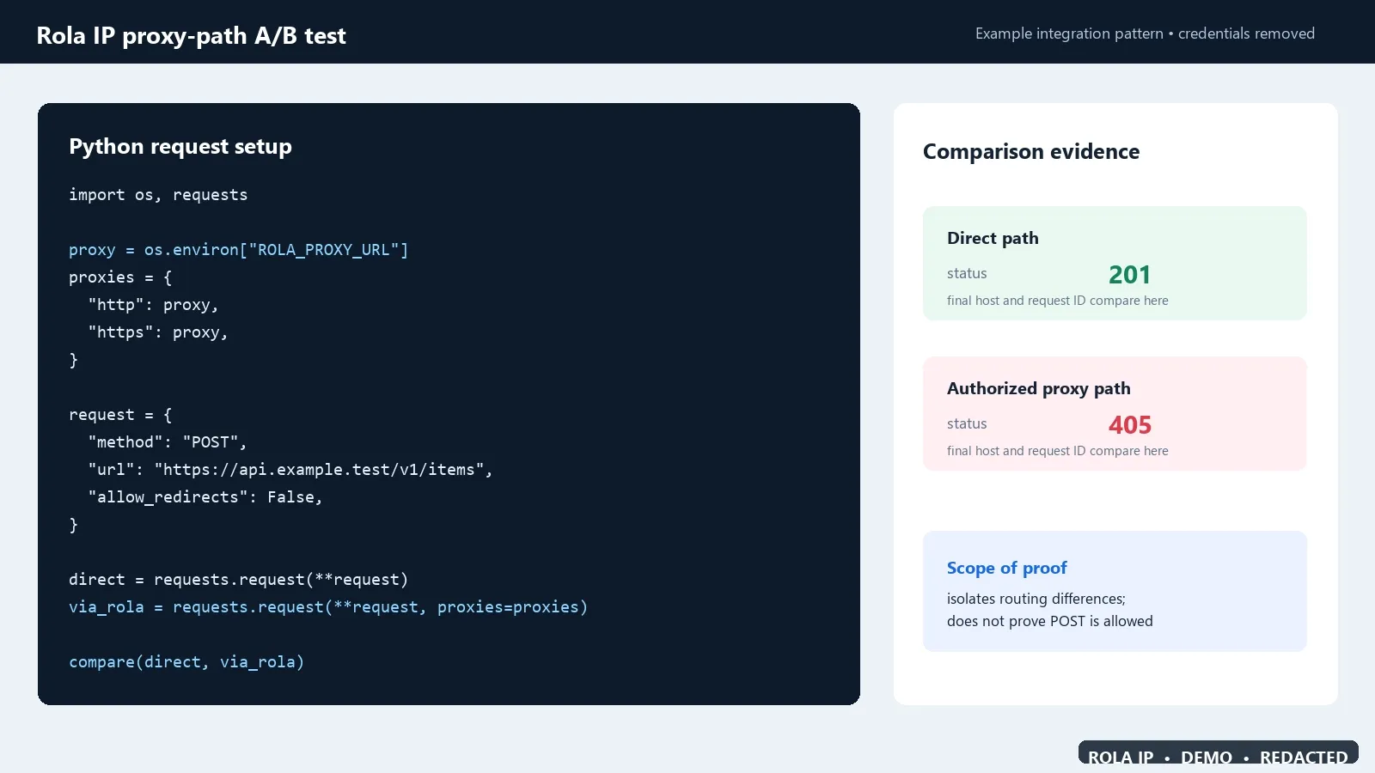1375x773 pixels.
Task: Click the 'Python request setup' heading
Action: pyautogui.click(x=180, y=146)
